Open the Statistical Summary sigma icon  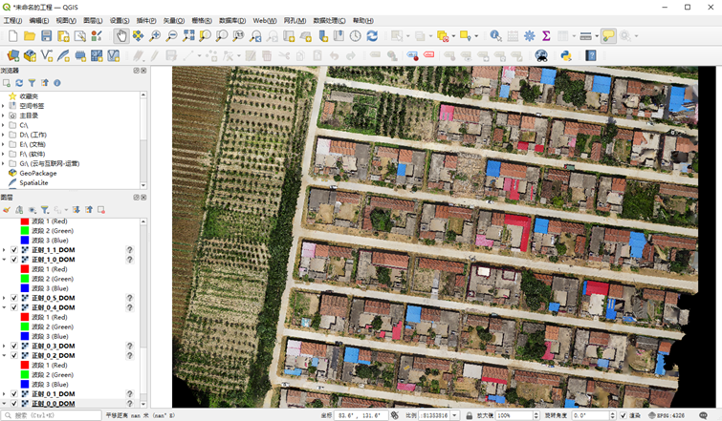point(546,36)
